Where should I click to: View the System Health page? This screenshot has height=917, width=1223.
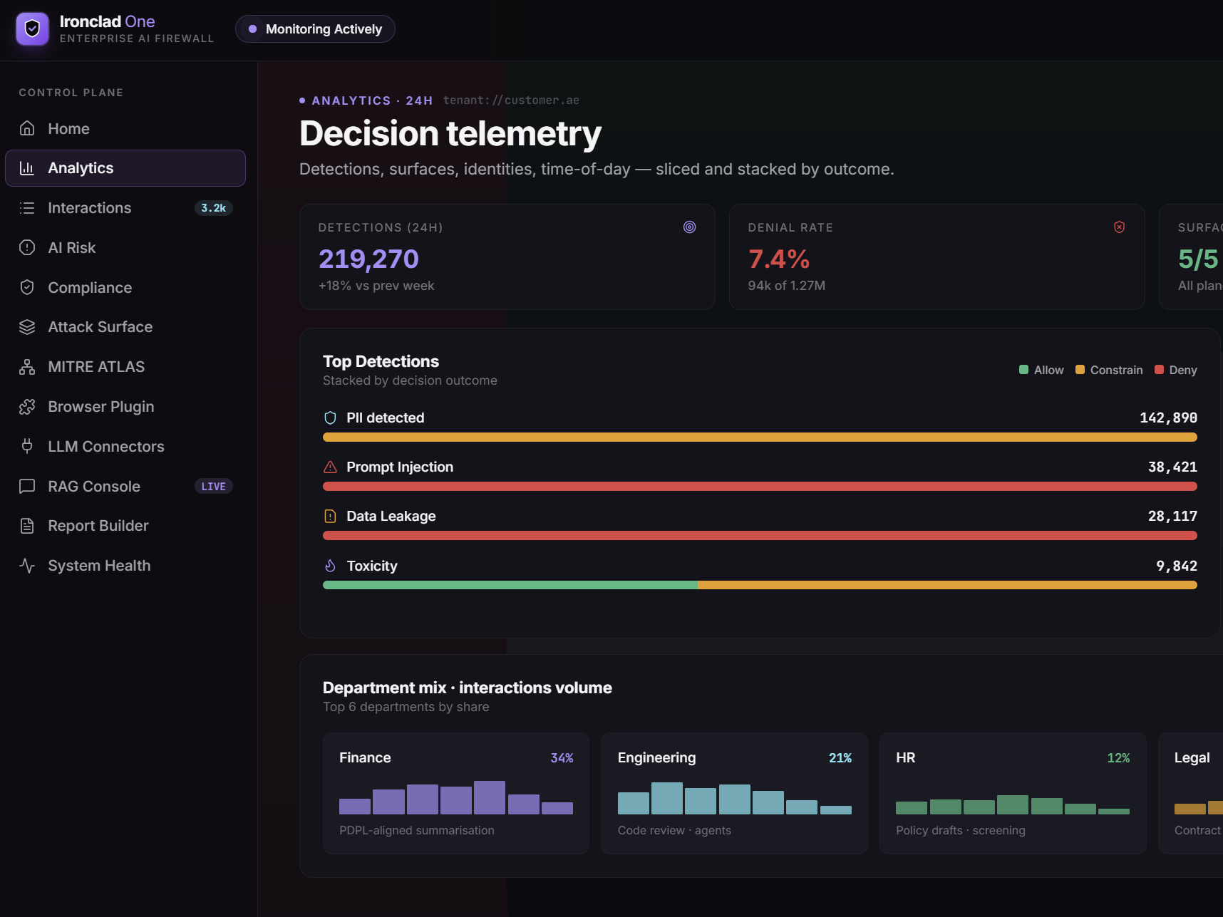point(125,566)
